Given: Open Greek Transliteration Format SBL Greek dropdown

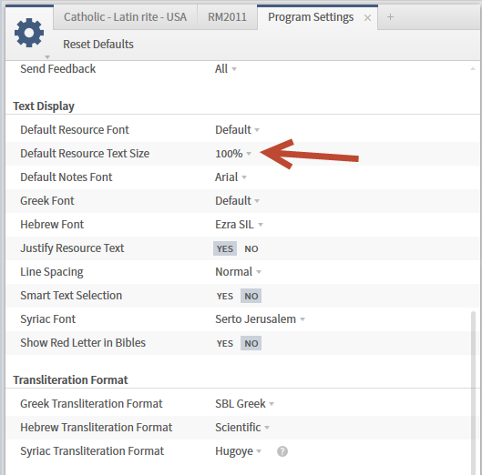Looking at the screenshot, I should click(245, 403).
